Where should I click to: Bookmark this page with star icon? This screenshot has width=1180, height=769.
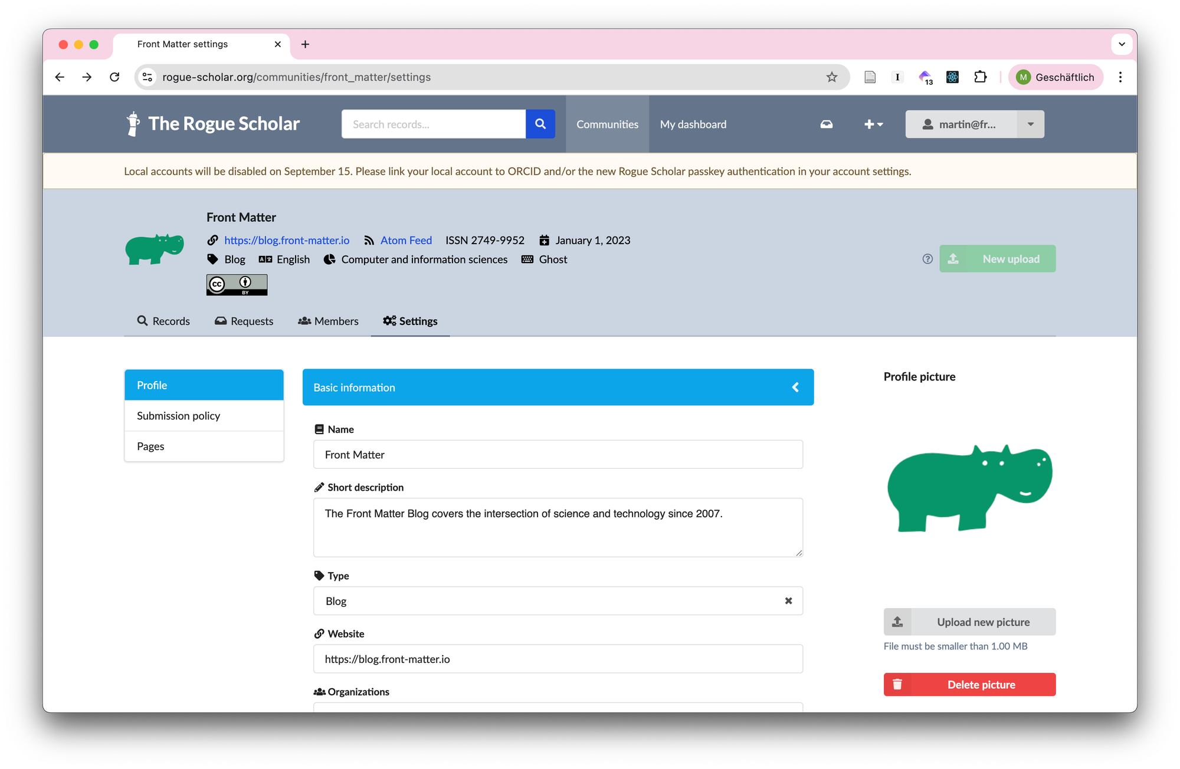pos(831,77)
